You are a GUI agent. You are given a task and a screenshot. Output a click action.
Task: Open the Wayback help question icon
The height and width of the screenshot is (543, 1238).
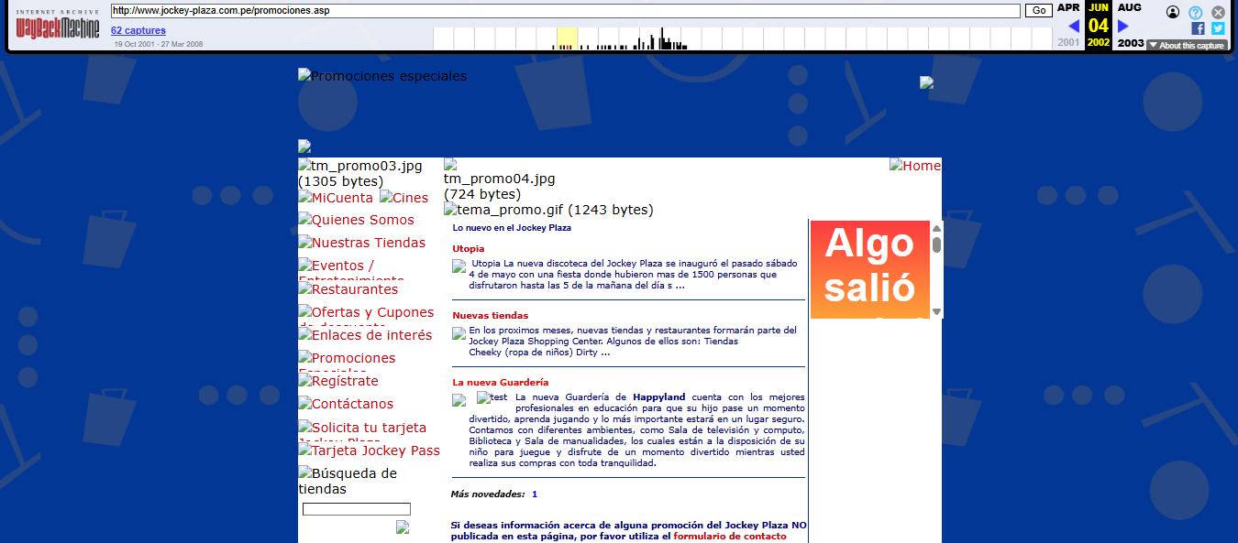(1196, 12)
